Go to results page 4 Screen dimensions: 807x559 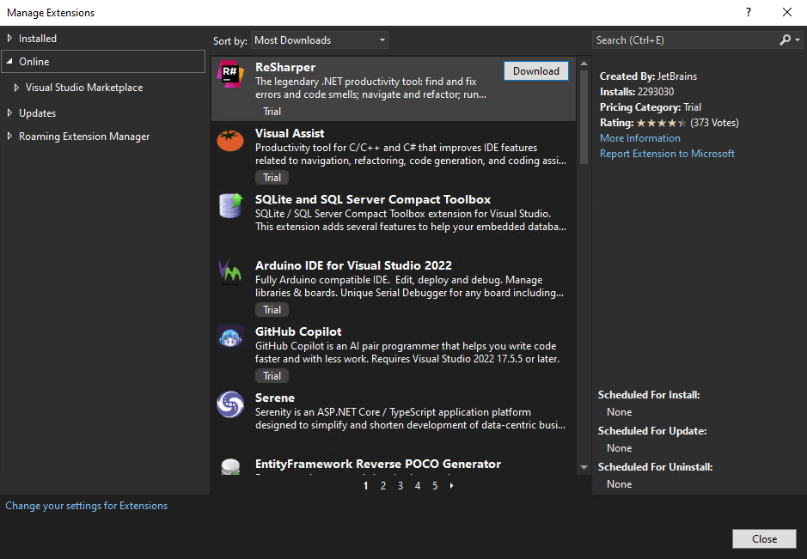[x=418, y=485]
